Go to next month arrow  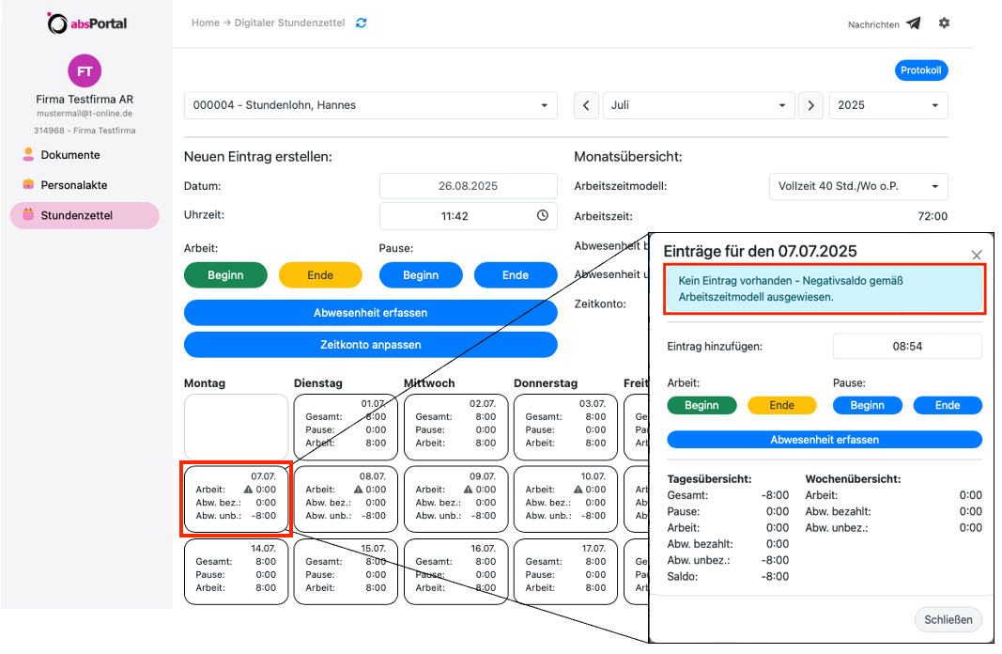810,106
